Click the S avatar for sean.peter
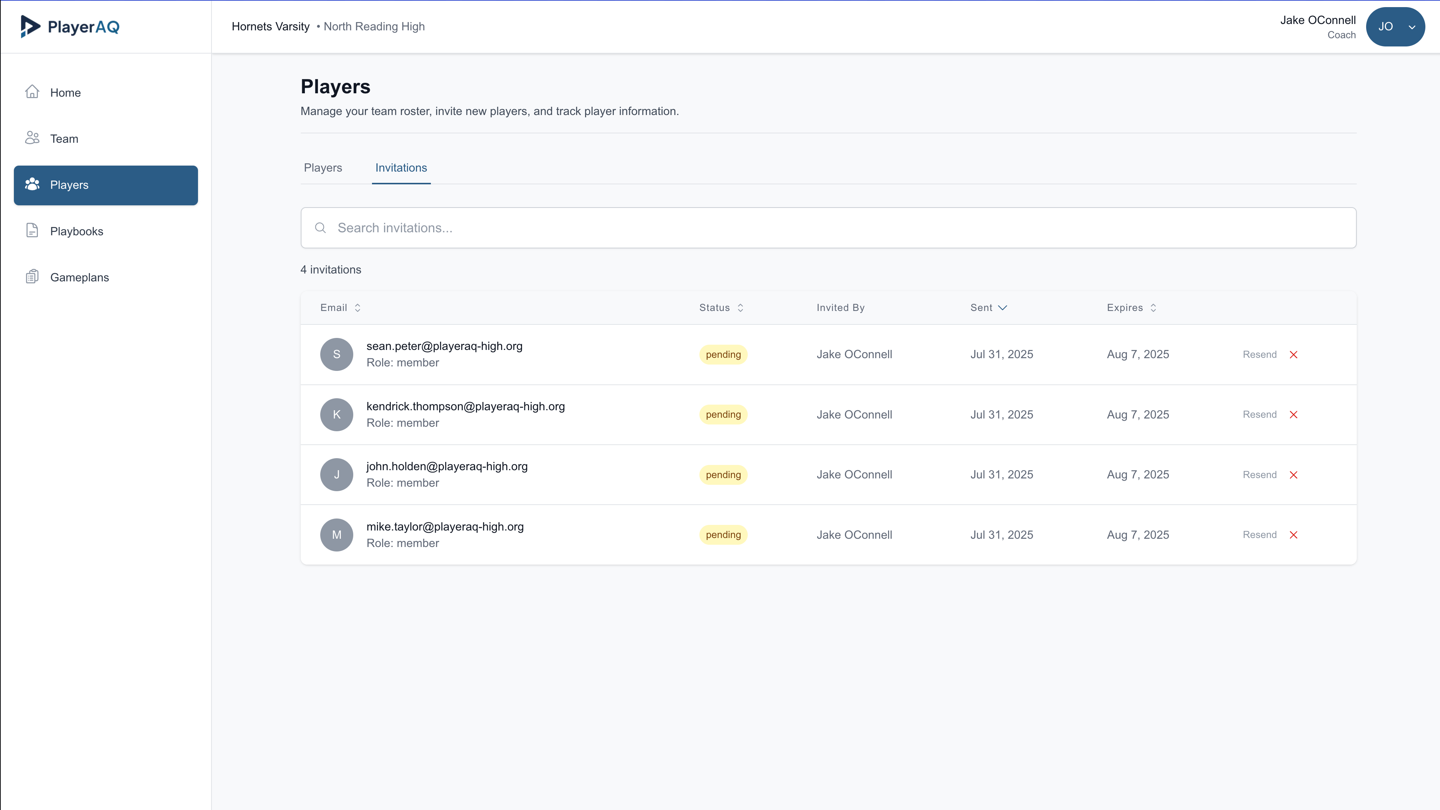This screenshot has height=810, width=1440. click(336, 354)
